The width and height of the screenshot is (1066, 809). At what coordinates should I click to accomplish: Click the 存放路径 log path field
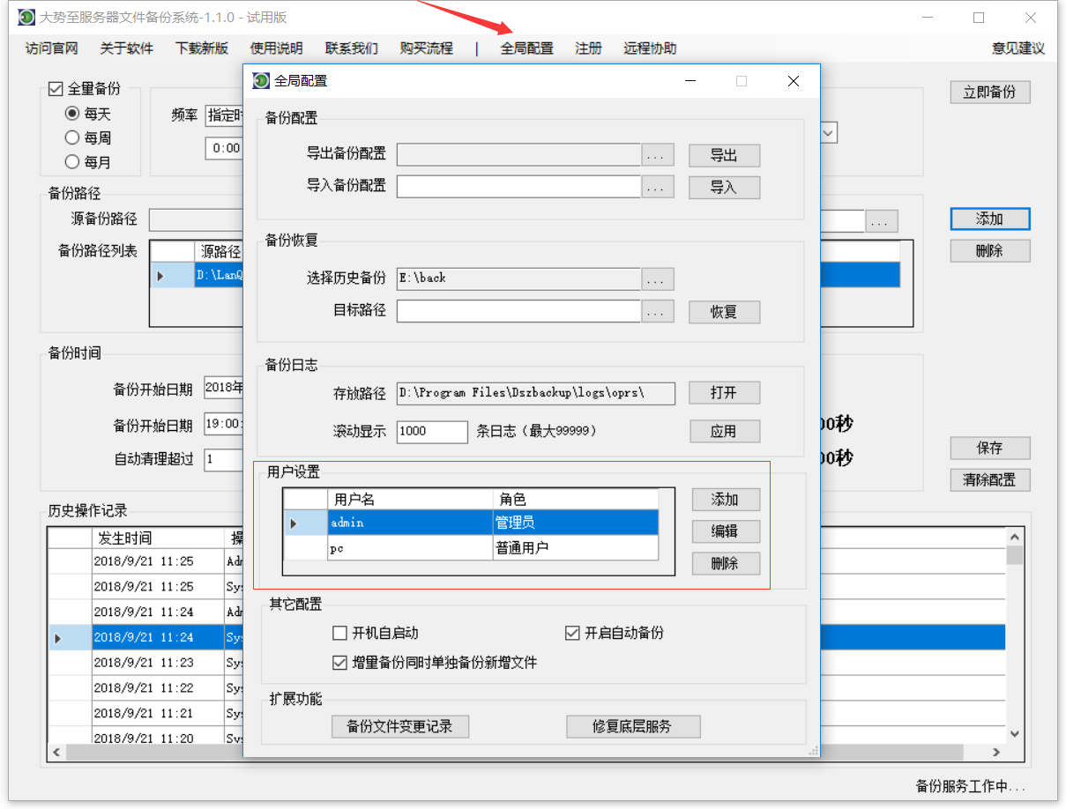(536, 393)
